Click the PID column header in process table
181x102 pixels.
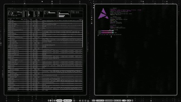(10, 20)
